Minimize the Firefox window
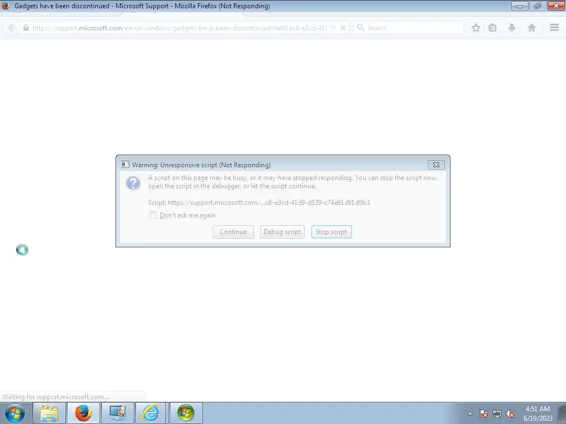The width and height of the screenshot is (566, 424). click(x=520, y=6)
